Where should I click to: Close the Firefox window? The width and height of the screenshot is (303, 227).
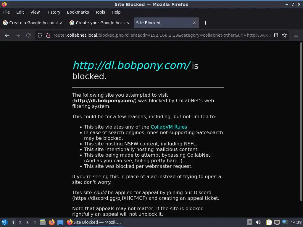click(x=299, y=4)
